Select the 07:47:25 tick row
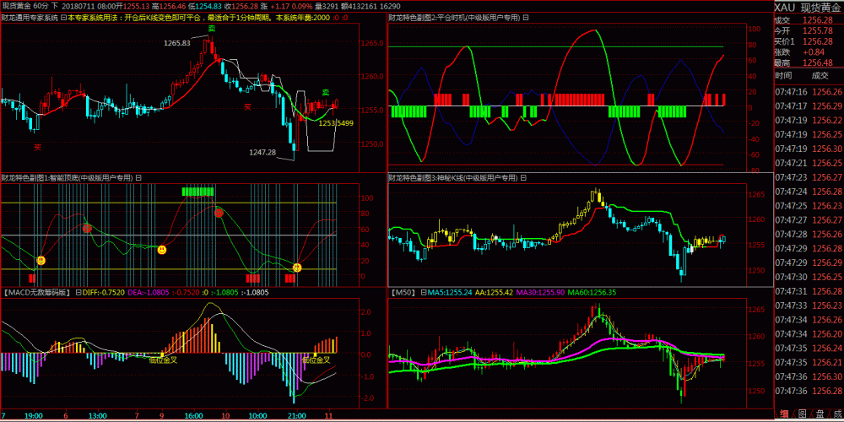Screen dimensions: 844x422 [809, 206]
